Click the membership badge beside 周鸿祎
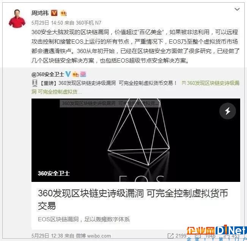The image size is (247, 241). 64,13
